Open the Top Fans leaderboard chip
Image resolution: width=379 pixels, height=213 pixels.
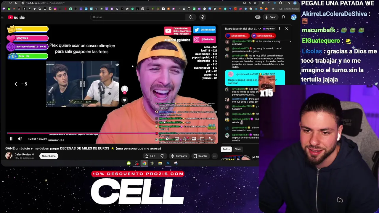(268, 29)
